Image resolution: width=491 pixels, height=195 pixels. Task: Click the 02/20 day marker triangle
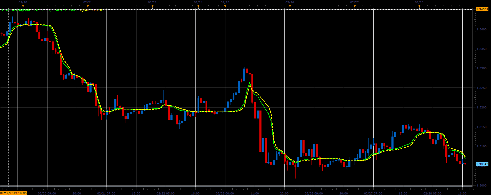tap(23, 6)
